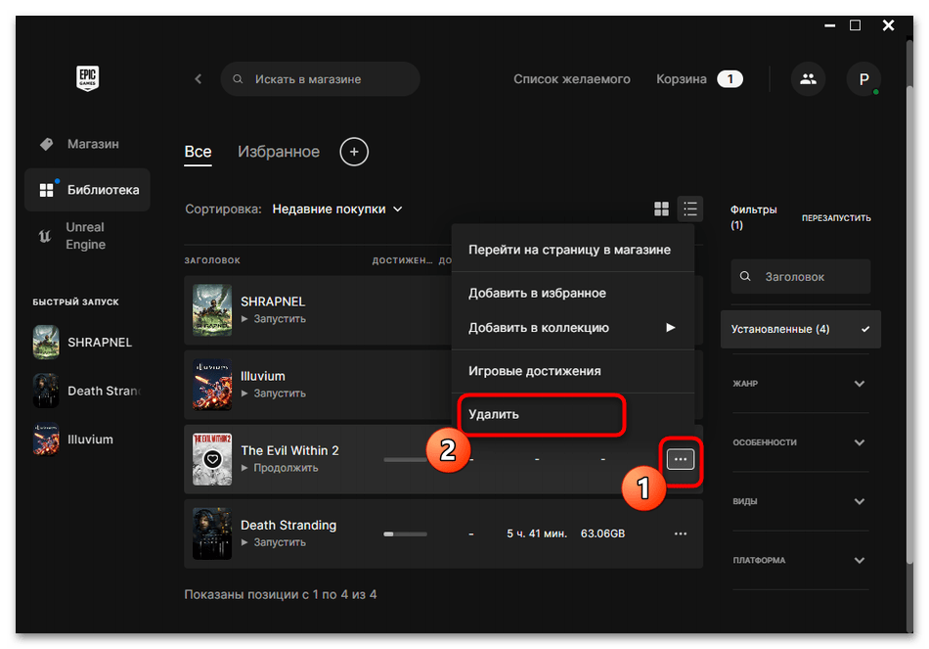Click the store search field
The height and width of the screenshot is (649, 929).
pyautogui.click(x=320, y=79)
